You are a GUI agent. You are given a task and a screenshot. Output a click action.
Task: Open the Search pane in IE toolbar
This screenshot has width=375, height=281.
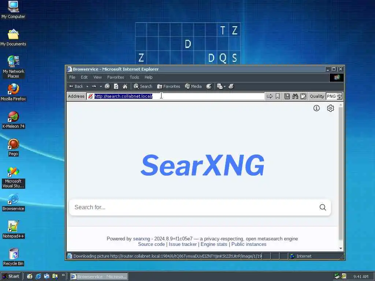click(x=143, y=86)
